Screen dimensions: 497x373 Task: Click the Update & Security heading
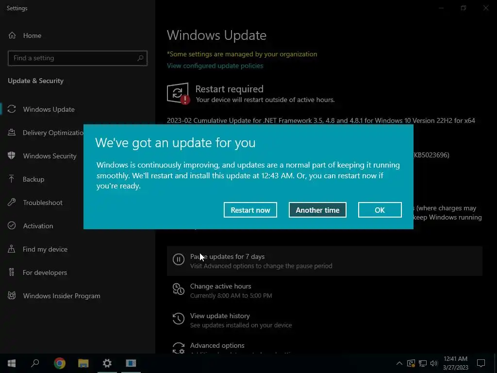click(35, 81)
